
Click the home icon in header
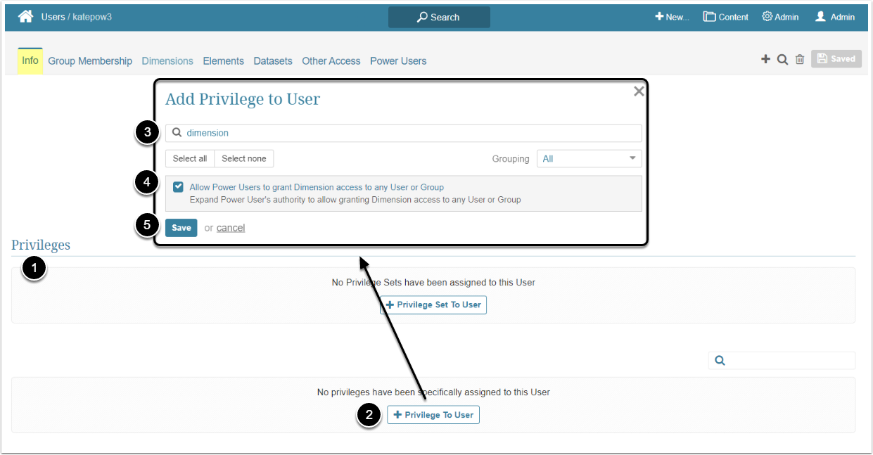[25, 16]
